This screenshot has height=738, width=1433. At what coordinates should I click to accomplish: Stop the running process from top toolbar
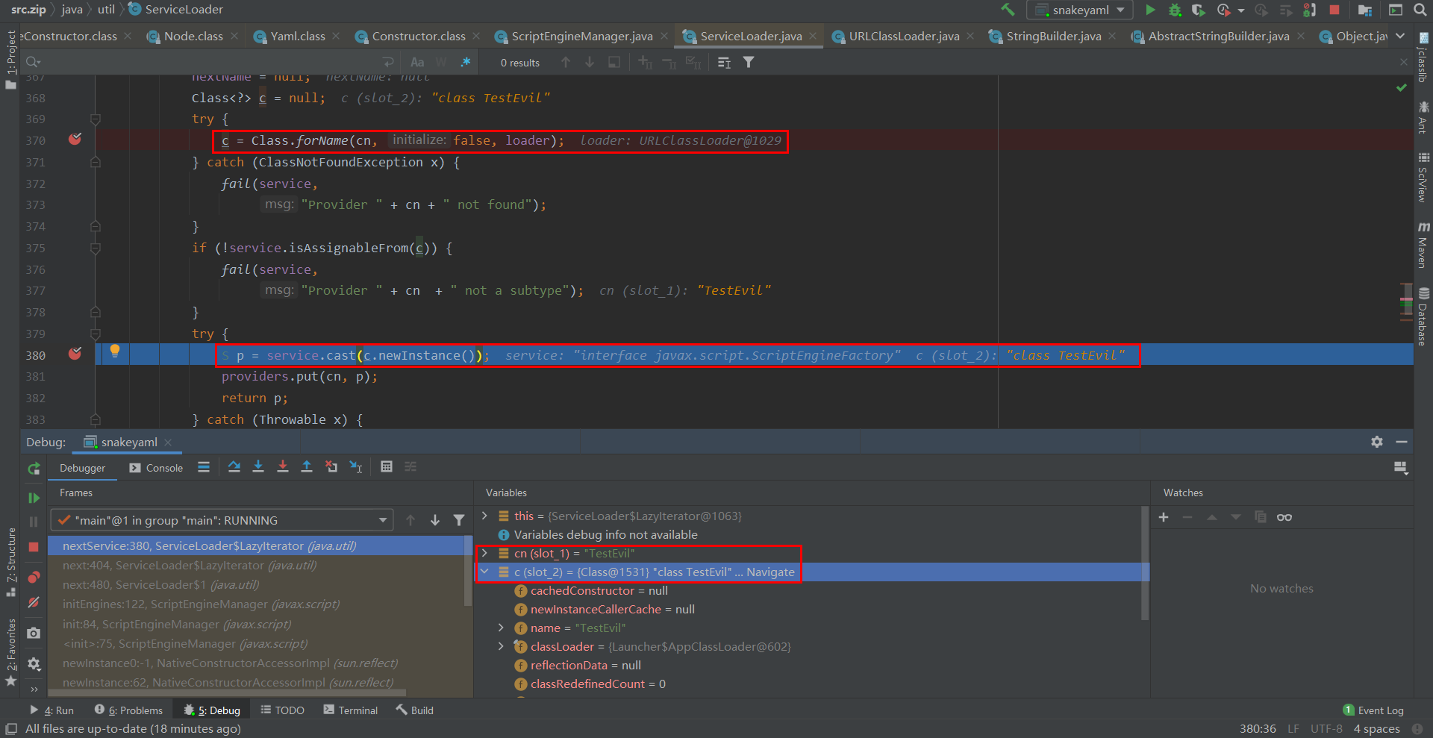coord(1334,10)
